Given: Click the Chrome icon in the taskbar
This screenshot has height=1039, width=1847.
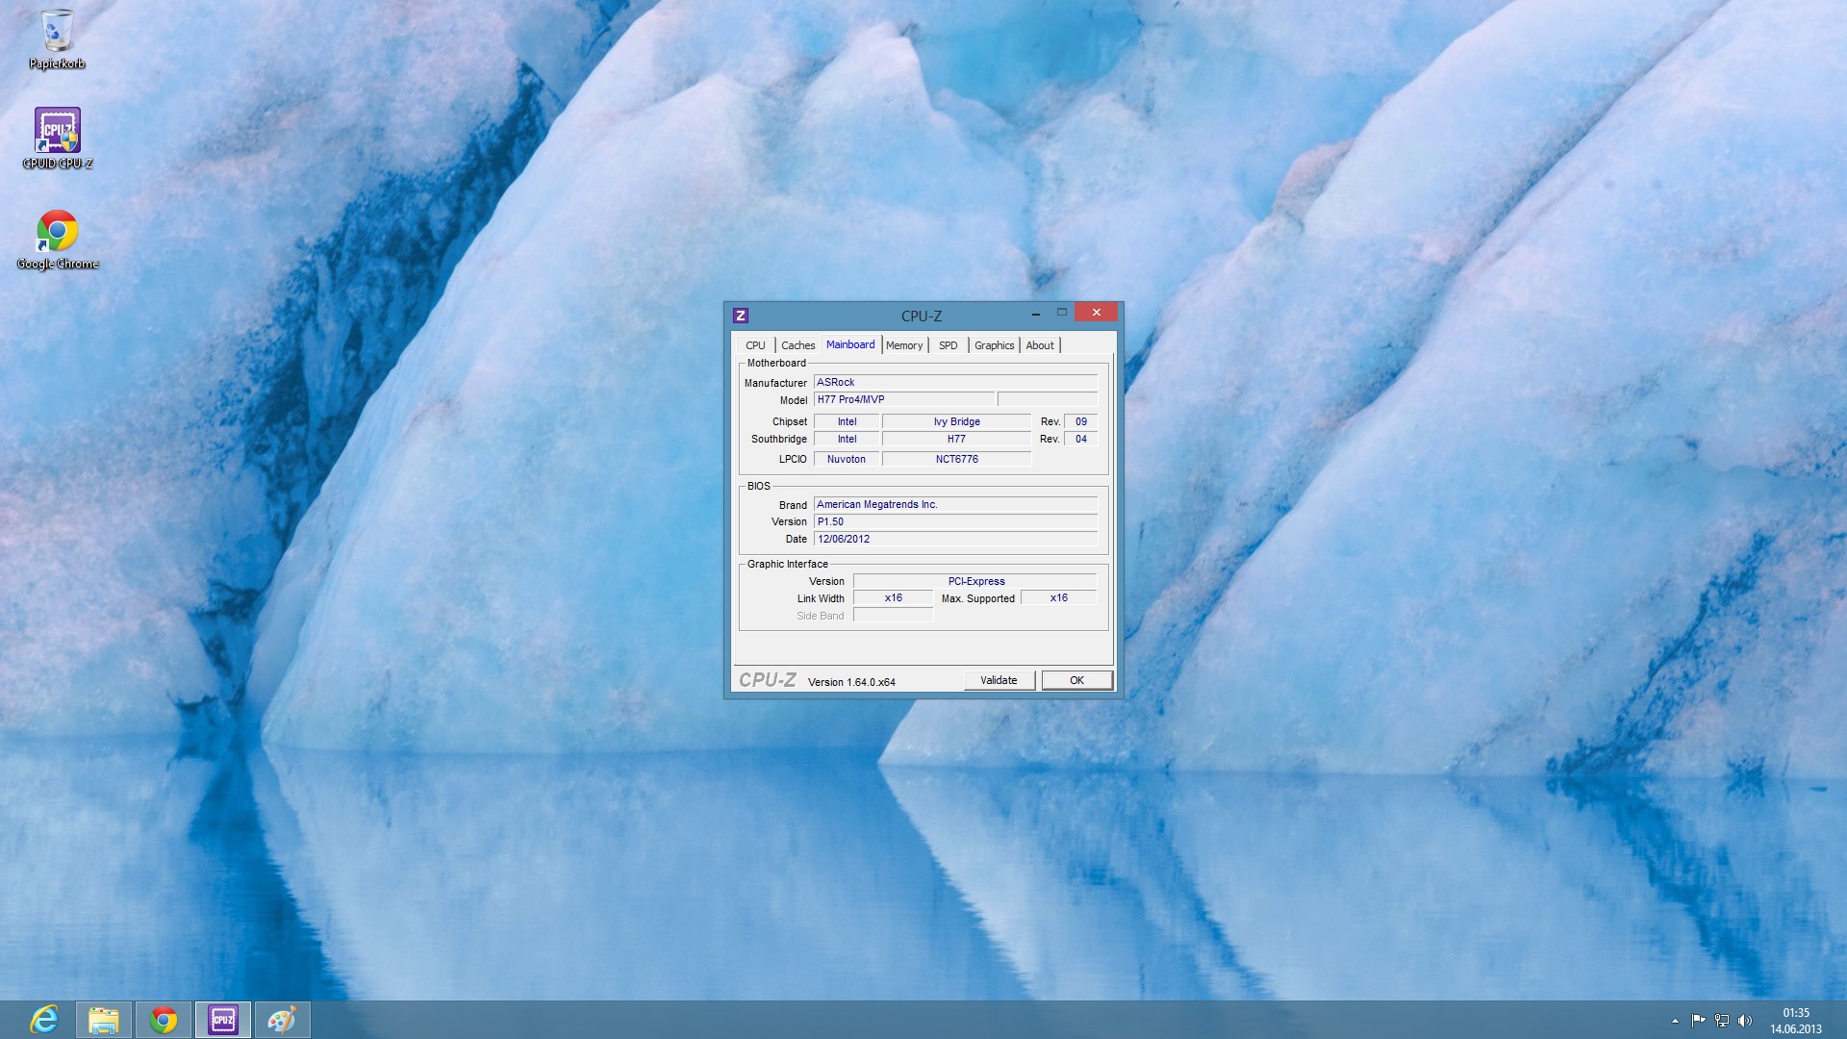Looking at the screenshot, I should [x=164, y=1019].
